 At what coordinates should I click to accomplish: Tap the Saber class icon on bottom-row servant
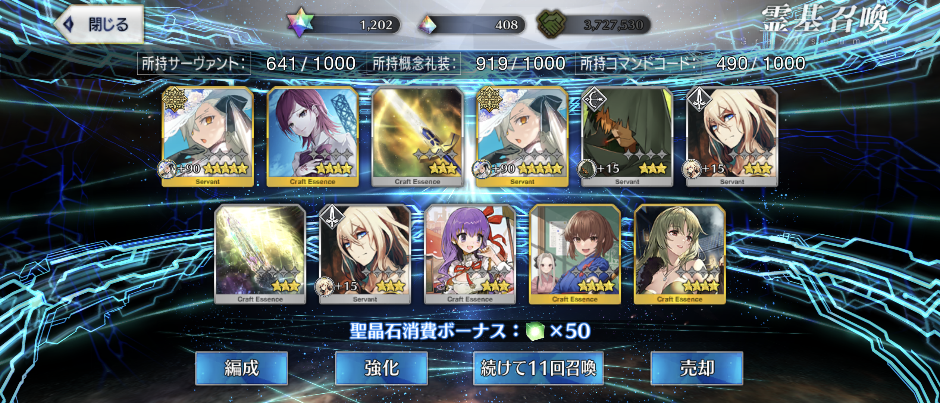pyautogui.click(x=332, y=217)
